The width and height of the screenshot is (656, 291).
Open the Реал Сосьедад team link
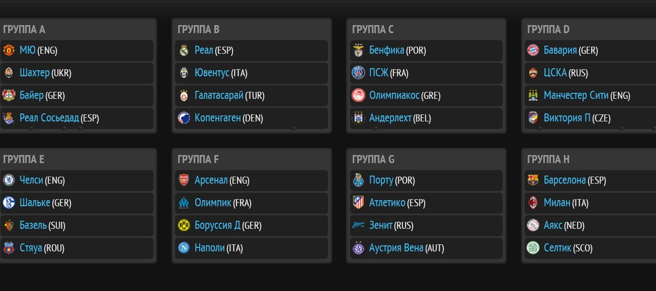[49, 118]
